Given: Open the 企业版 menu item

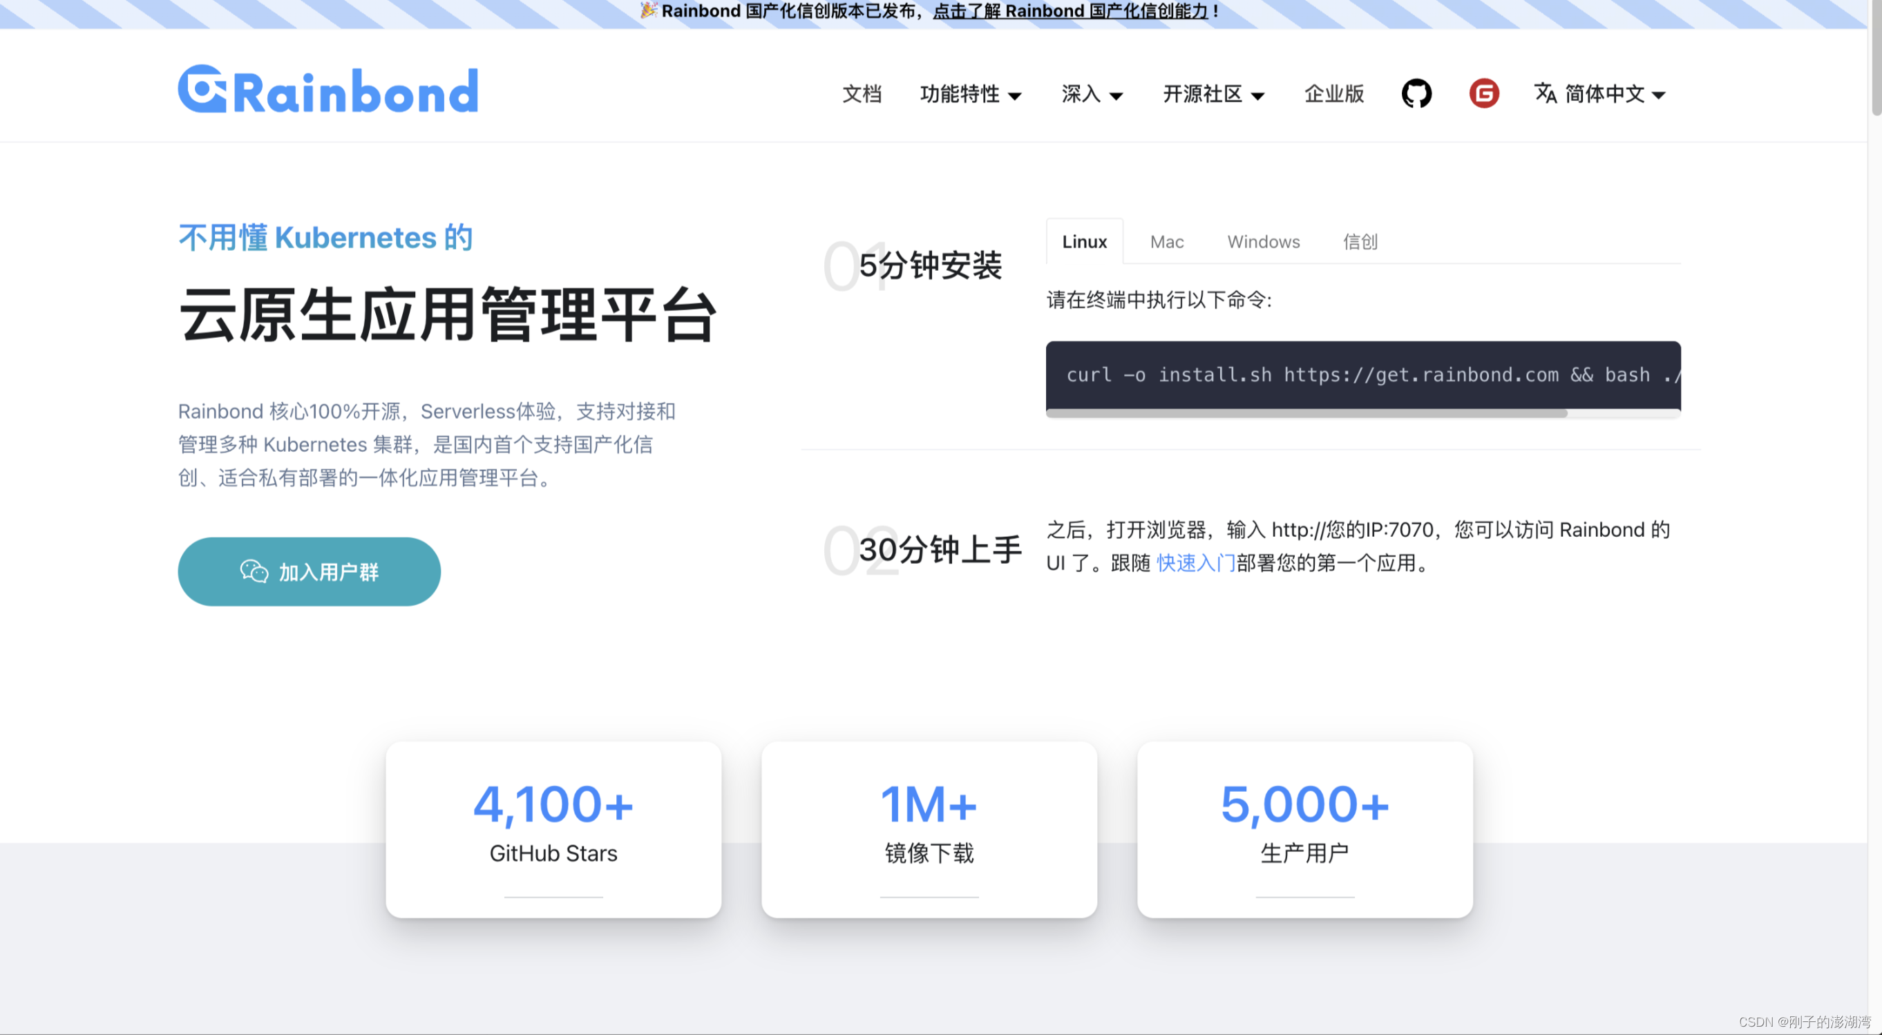Looking at the screenshot, I should 1333,94.
